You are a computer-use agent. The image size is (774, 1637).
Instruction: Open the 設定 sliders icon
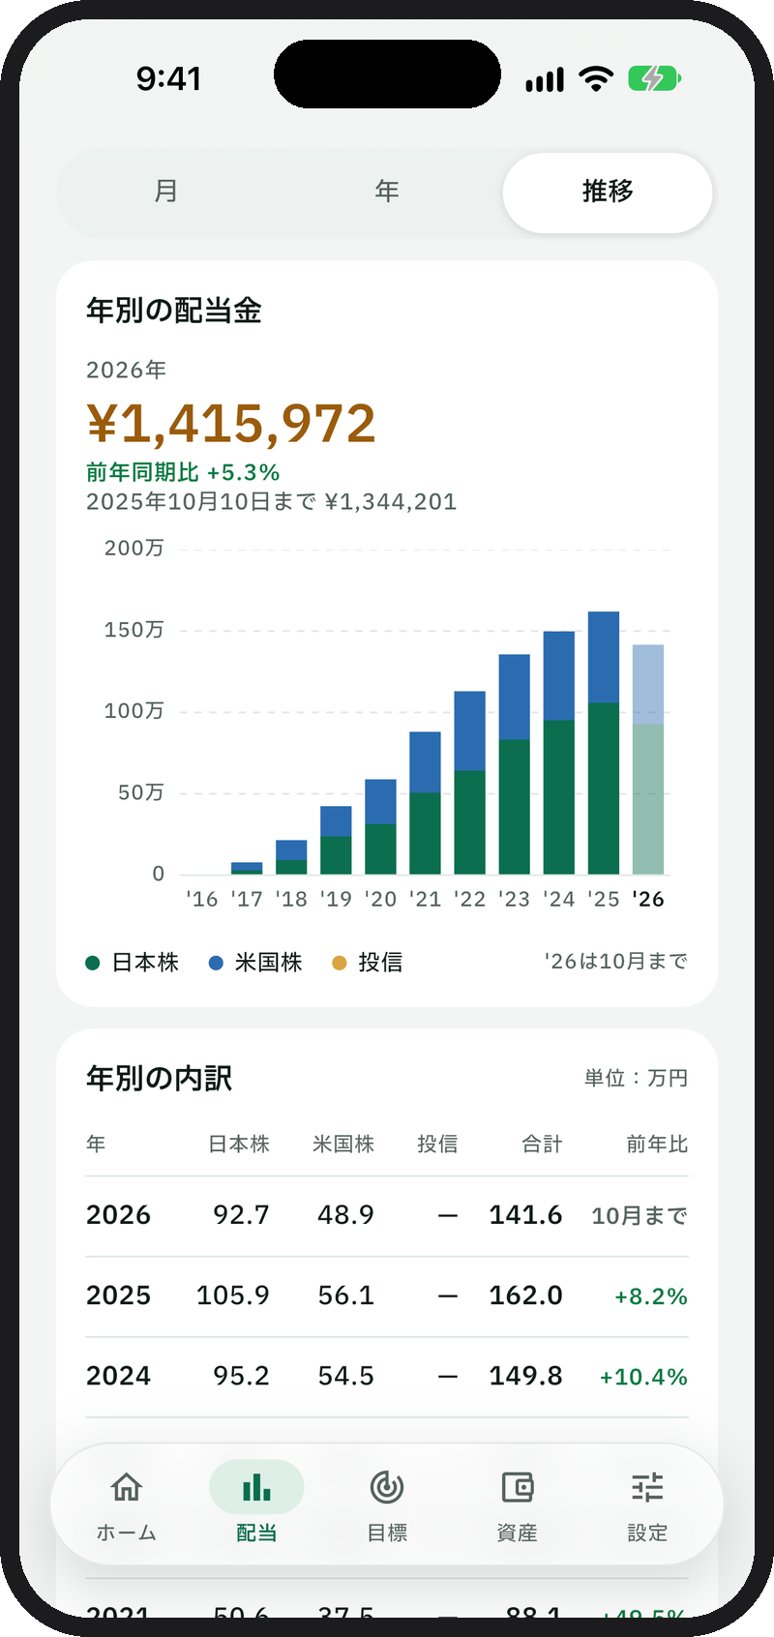click(647, 1487)
